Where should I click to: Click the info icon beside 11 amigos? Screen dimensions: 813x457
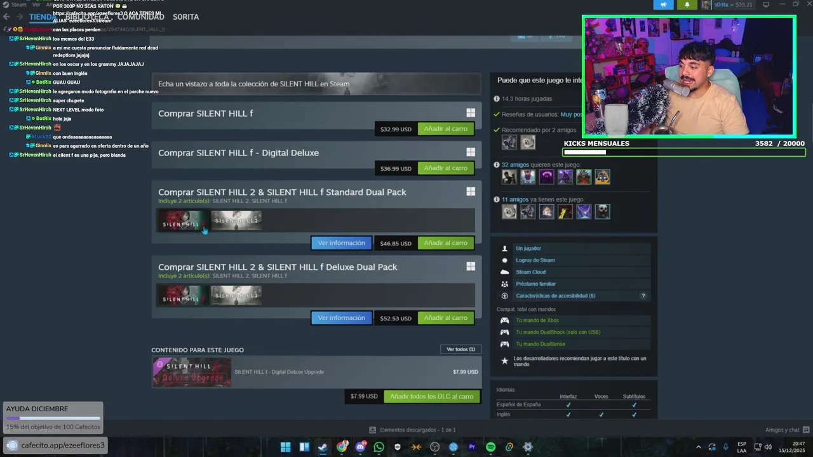(x=497, y=199)
